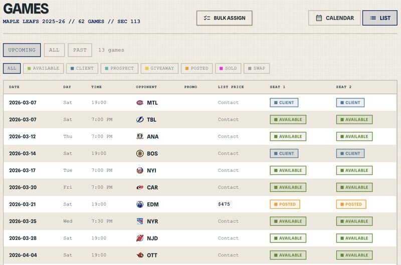The width and height of the screenshot is (401, 265).
Task: Filter by Posted status
Action: tap(197, 68)
